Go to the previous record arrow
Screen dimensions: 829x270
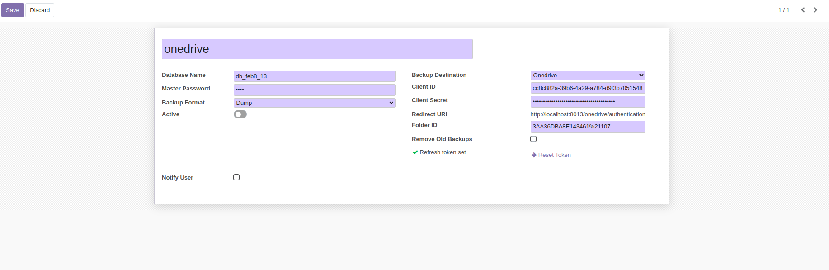pos(803,10)
